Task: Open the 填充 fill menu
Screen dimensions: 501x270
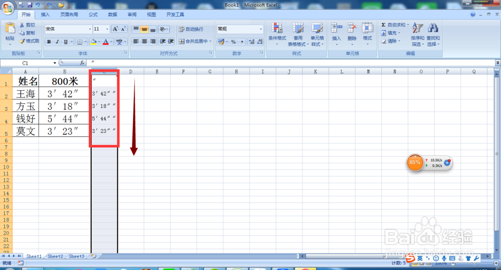Action: coord(390,33)
